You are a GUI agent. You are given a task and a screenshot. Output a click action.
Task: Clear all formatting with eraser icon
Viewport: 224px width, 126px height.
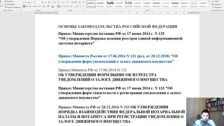[55, 2]
